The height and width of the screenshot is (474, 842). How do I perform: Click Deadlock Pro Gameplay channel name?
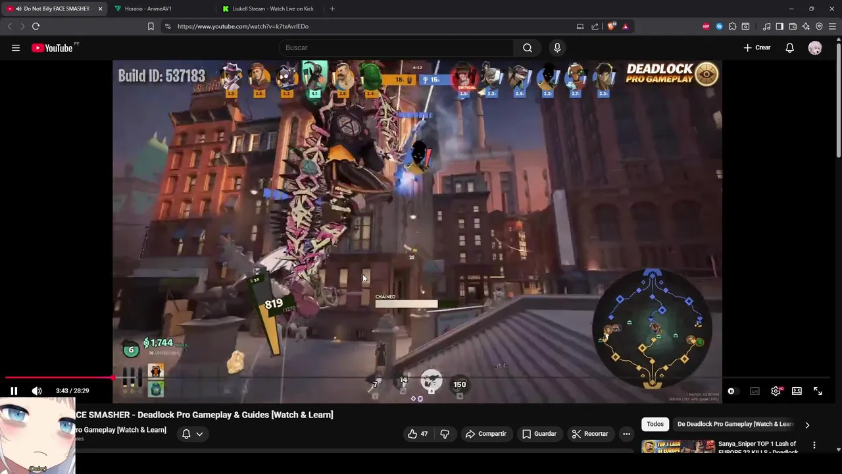coord(120,430)
